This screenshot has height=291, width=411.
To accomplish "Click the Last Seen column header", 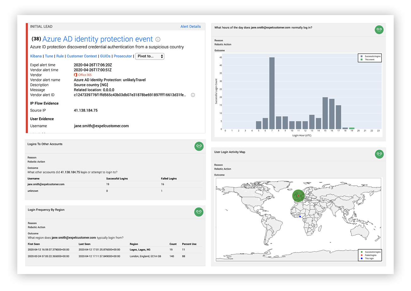I will pos(85,244).
